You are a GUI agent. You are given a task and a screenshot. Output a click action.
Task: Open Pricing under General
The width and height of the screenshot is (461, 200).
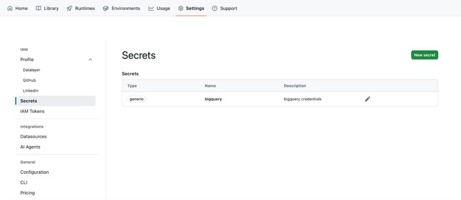(27, 193)
